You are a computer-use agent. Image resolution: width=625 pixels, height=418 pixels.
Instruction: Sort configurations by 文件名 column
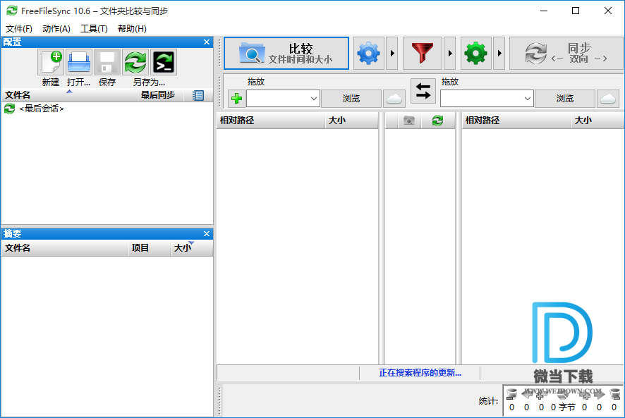(x=69, y=95)
